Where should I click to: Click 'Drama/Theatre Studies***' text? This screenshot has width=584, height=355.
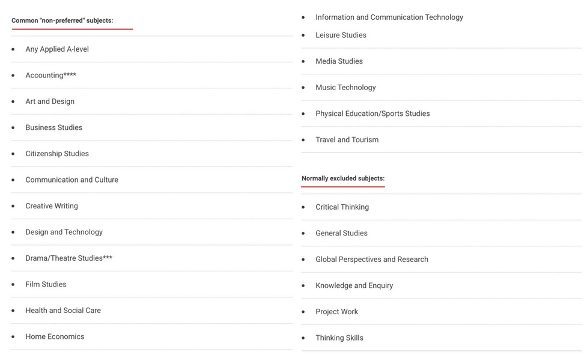(69, 258)
